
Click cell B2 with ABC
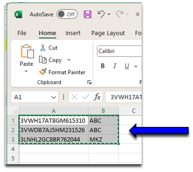[x=103, y=130]
